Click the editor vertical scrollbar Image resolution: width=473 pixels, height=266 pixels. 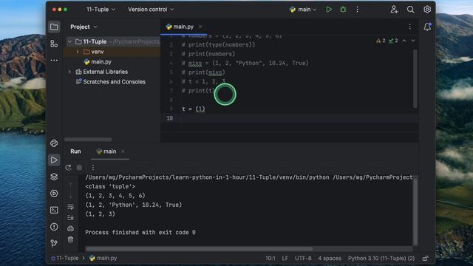[x=415, y=79]
